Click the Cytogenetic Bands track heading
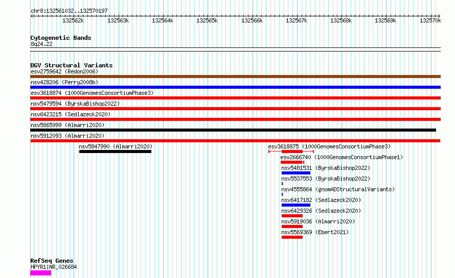The height and width of the screenshot is (278, 455). (x=61, y=38)
